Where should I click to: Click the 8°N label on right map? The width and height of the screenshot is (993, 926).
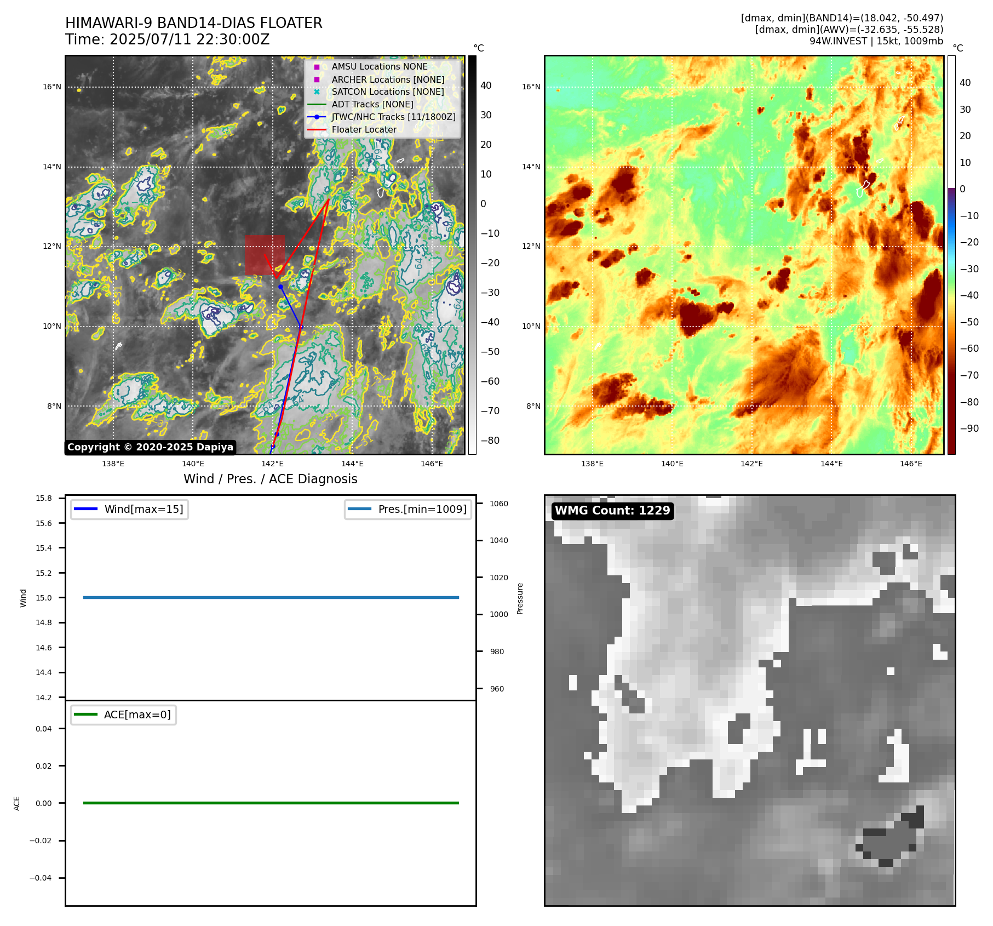point(533,406)
